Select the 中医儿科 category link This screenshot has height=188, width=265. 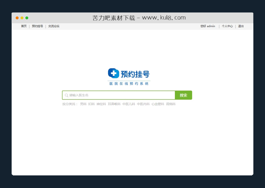pyautogui.click(x=129, y=104)
